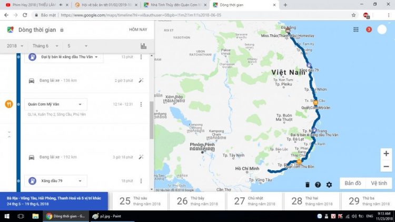The width and height of the screenshot is (395, 222).
Task: Open options menu for Quán Cơm Mỹ Vân
Action: point(141,104)
